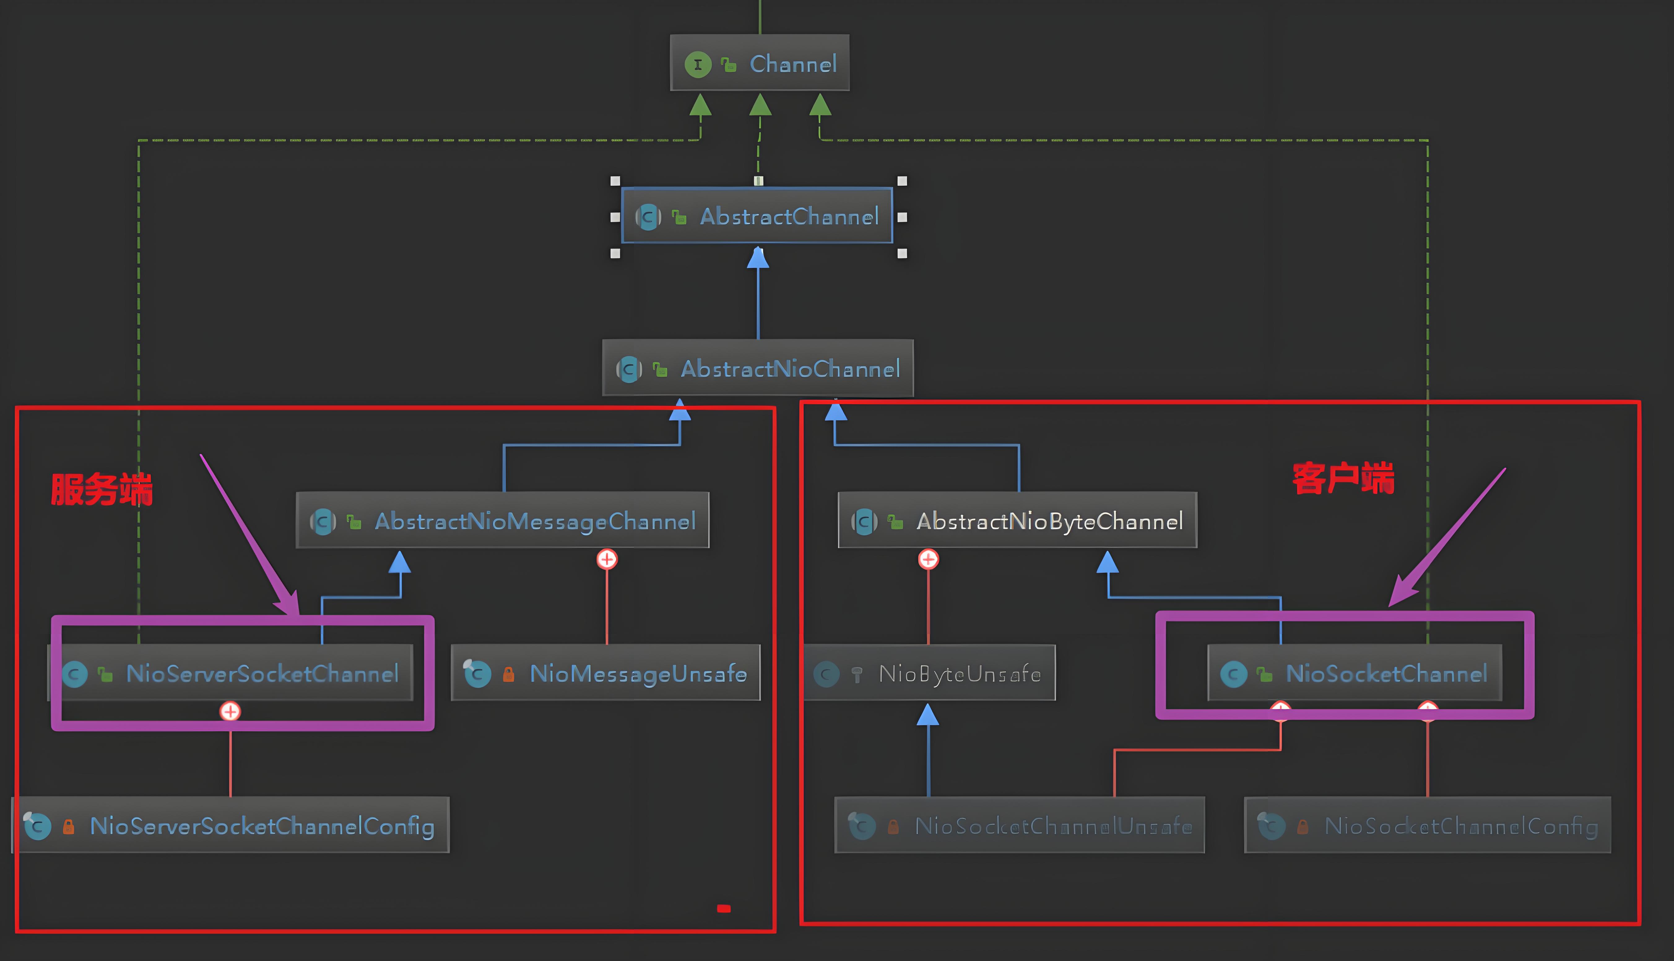Select the AbstractNioMessageChannel label
Viewport: 1674px width, 961px height.
point(535,521)
